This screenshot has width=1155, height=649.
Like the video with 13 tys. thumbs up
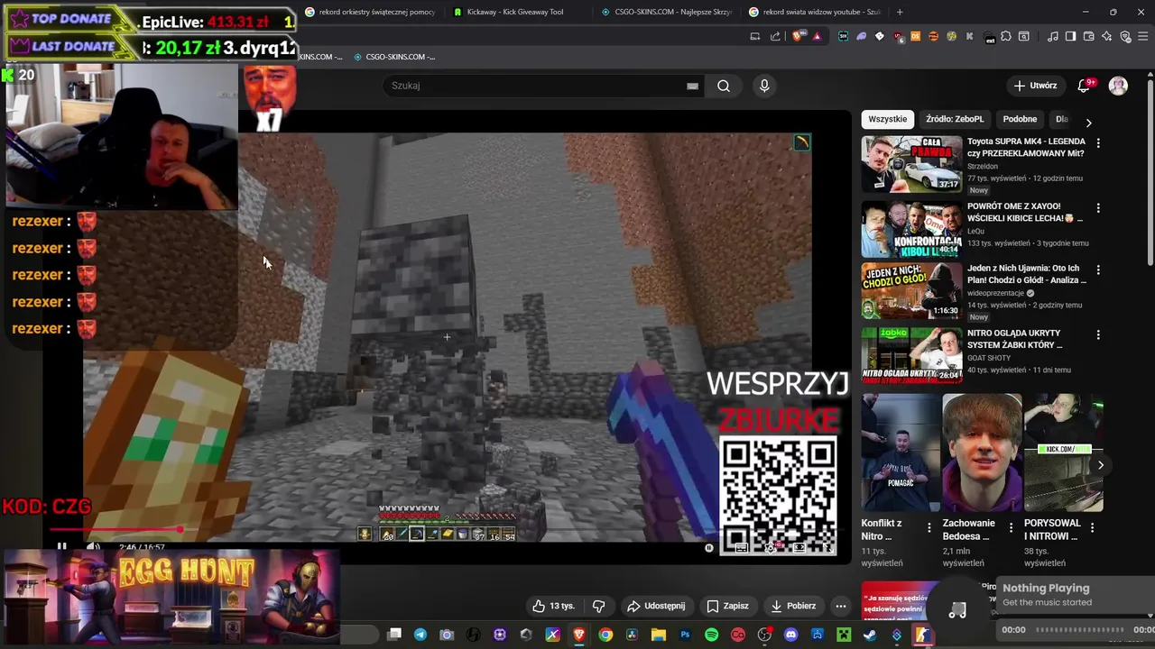(553, 606)
